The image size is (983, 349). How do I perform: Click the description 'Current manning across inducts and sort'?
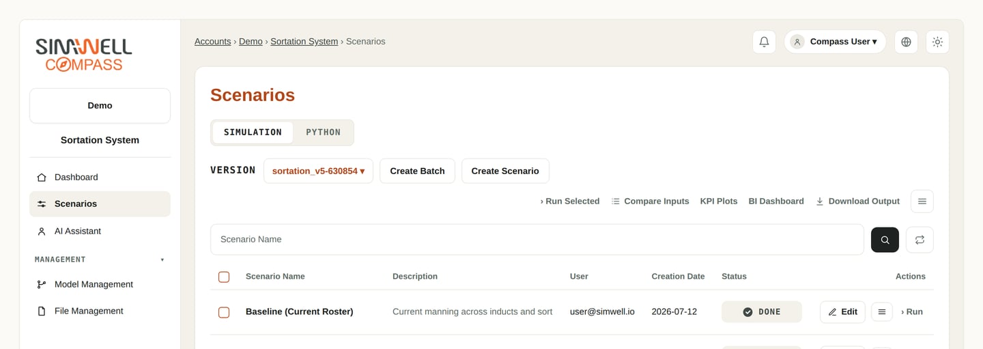(472, 312)
